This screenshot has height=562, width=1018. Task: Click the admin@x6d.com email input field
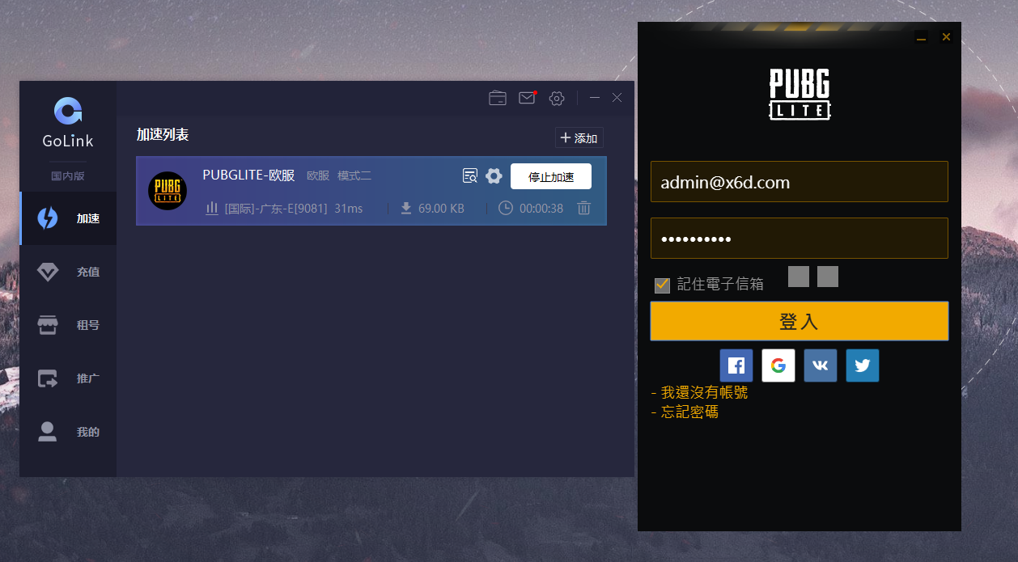(x=799, y=181)
